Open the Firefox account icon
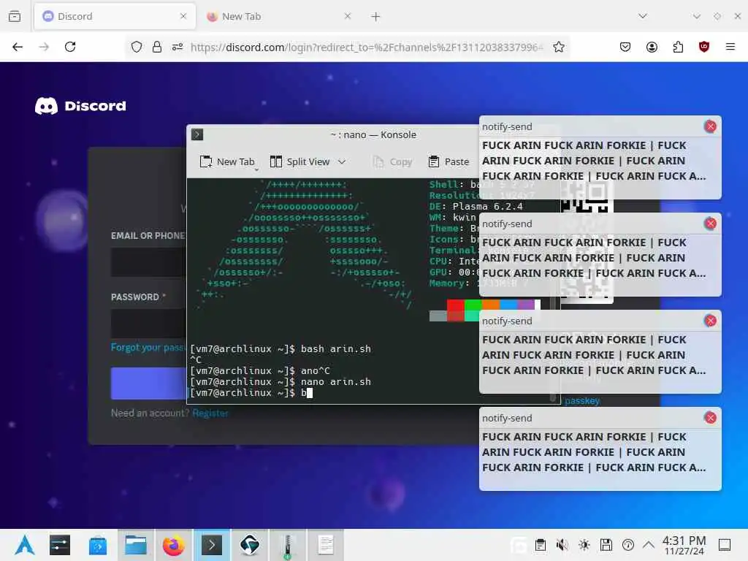Viewport: 748px width, 561px height. click(x=652, y=47)
